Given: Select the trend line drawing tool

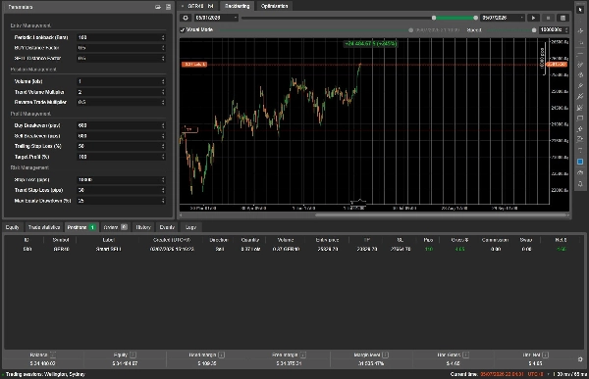Looking at the screenshot, I should [x=580, y=65].
